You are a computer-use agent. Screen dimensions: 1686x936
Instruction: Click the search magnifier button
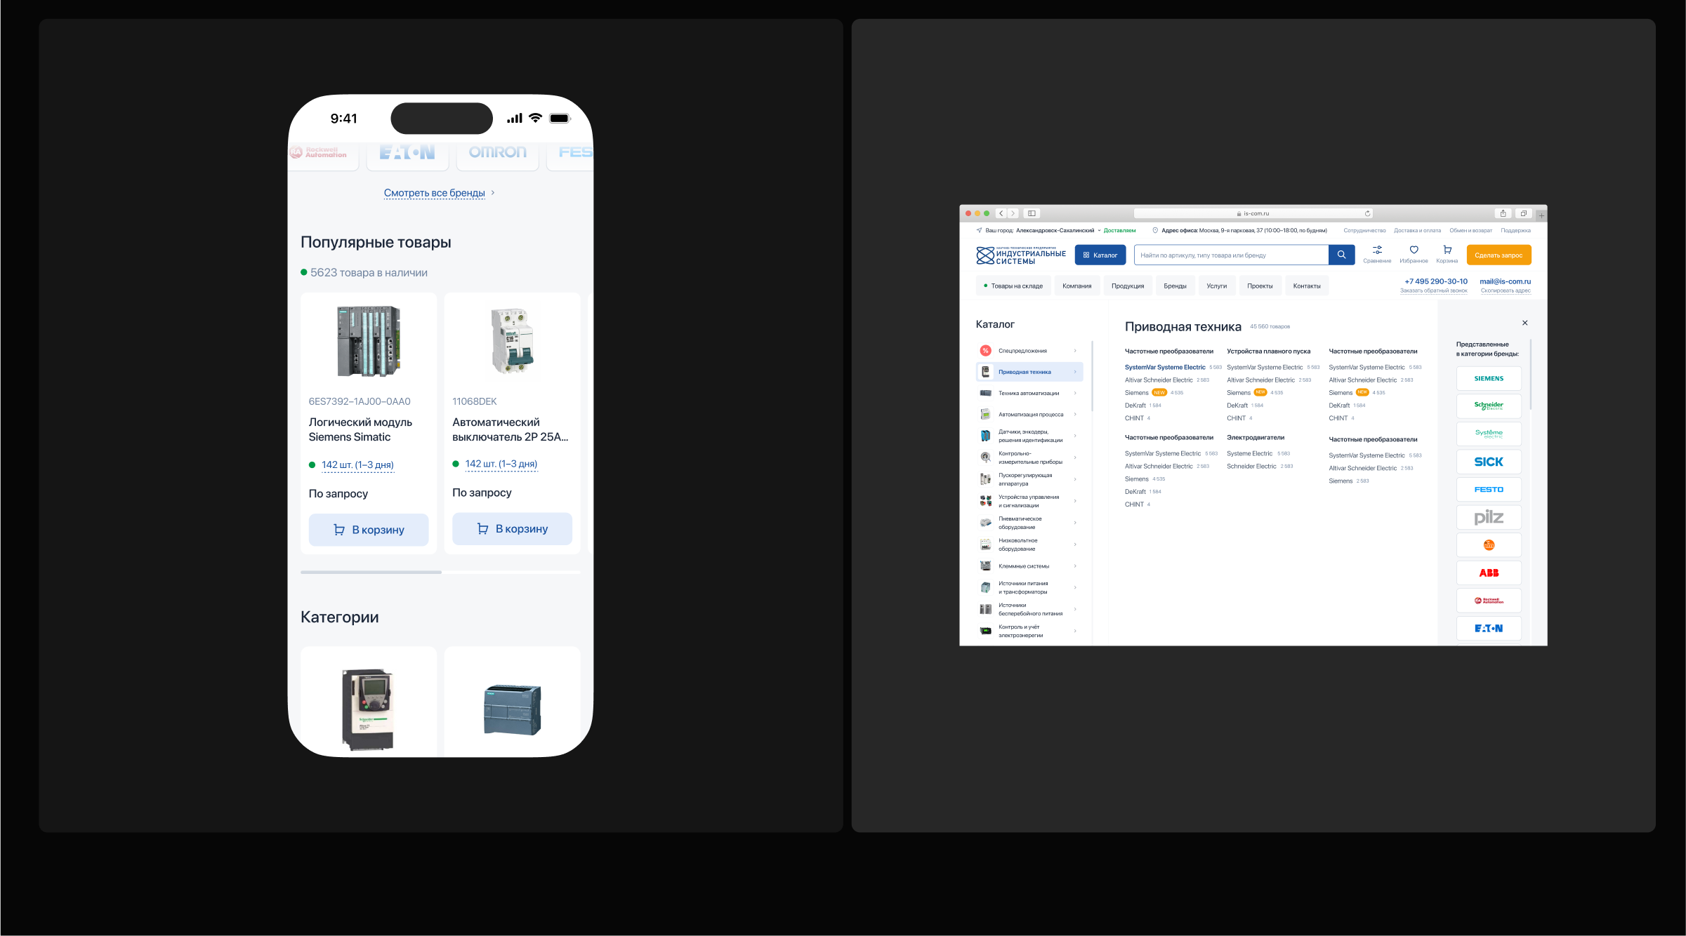click(1341, 255)
